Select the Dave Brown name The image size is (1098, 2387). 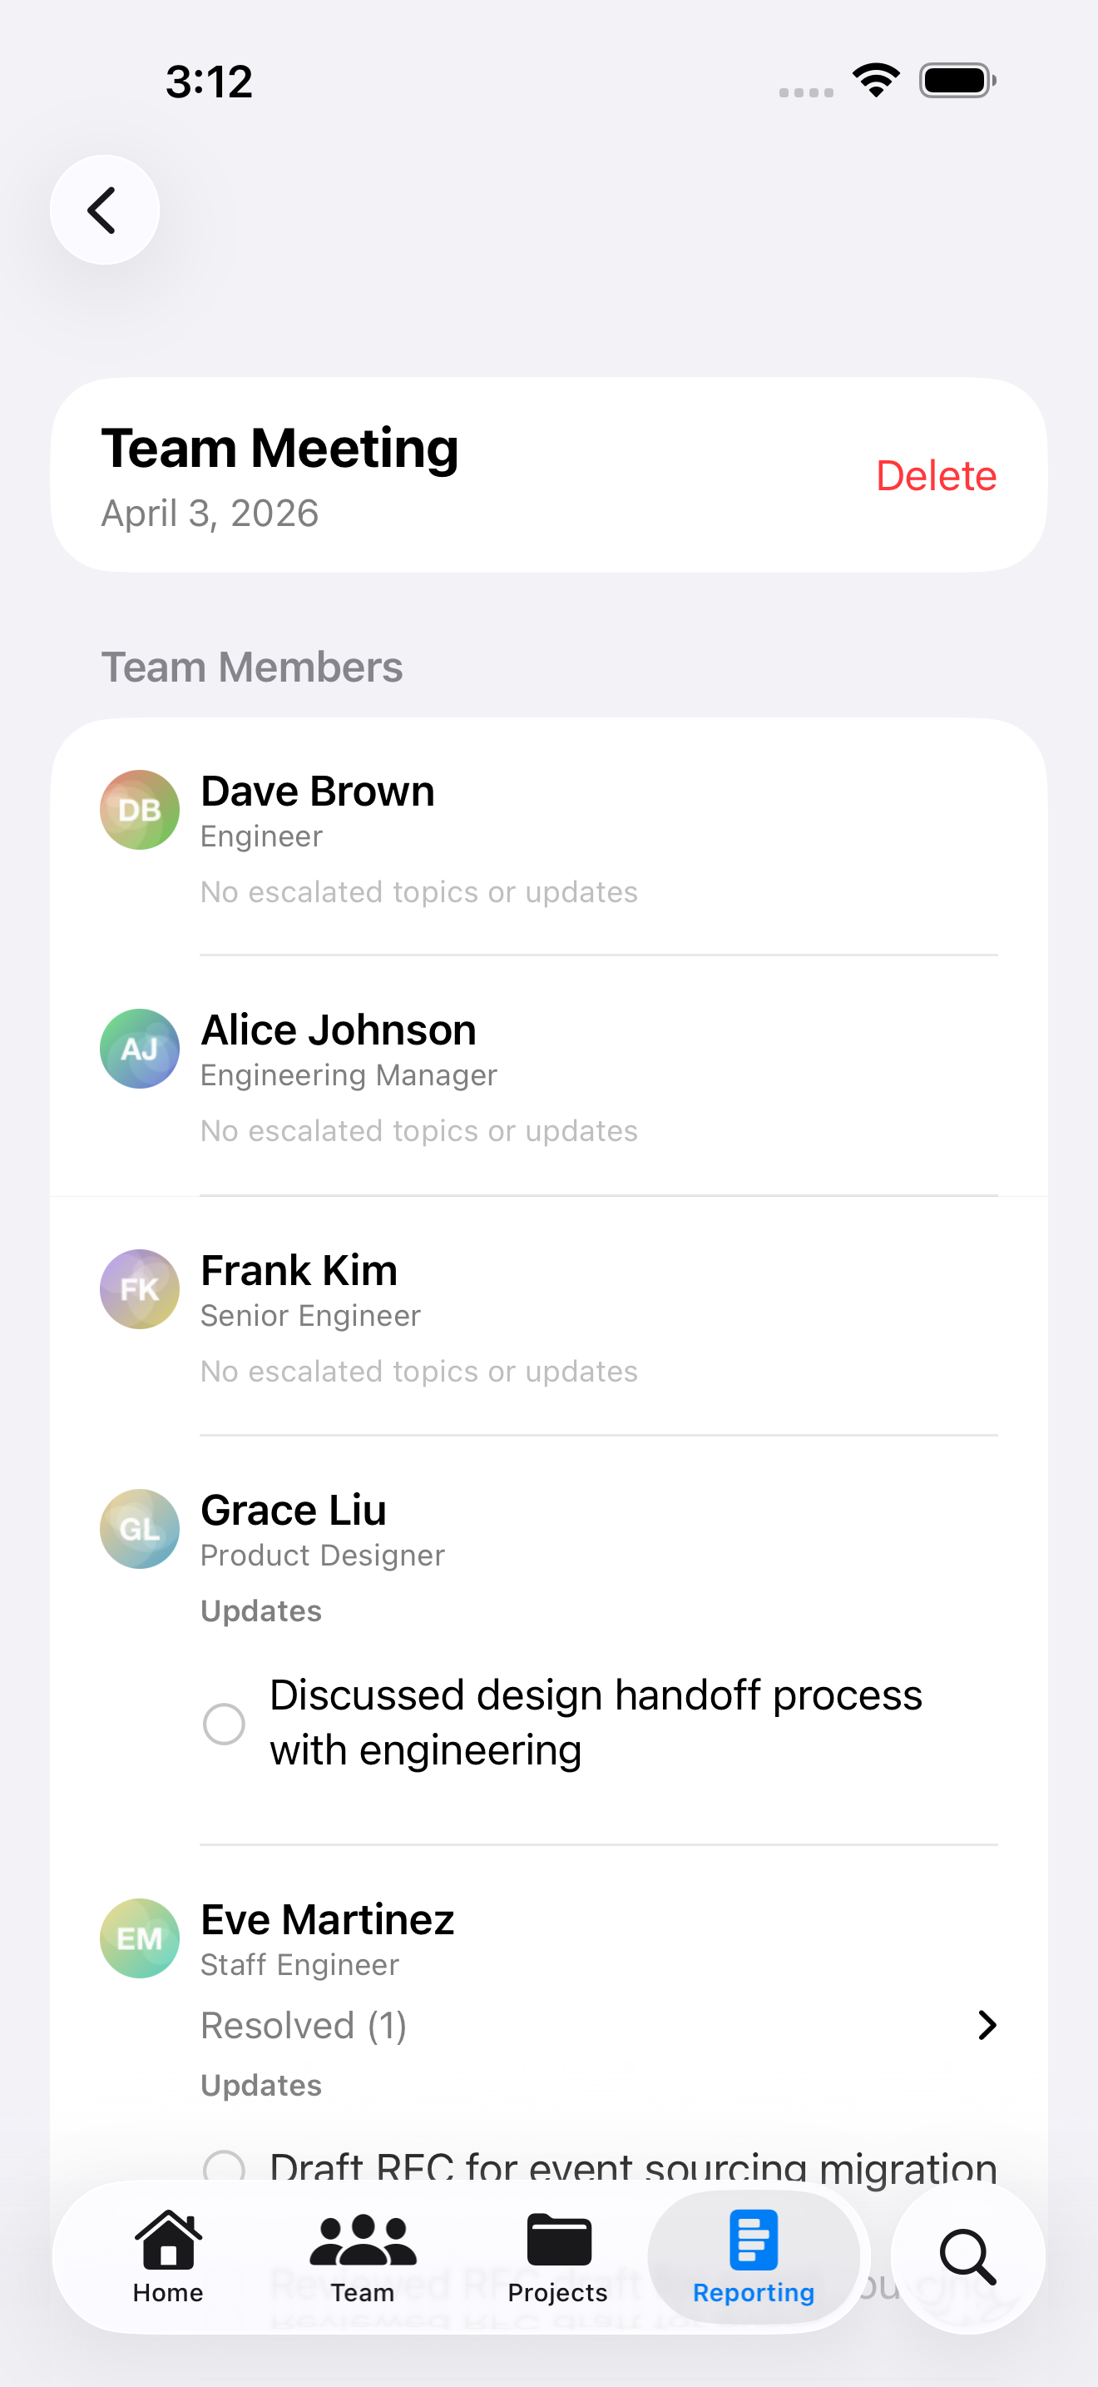[318, 792]
